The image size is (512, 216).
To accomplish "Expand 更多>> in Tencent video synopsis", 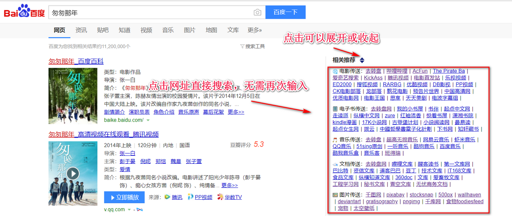I will pos(230,186).
